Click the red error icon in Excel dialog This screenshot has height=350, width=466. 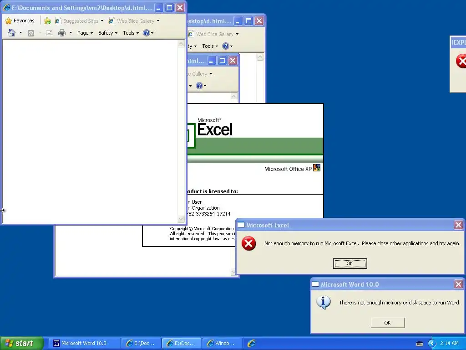[x=248, y=243]
